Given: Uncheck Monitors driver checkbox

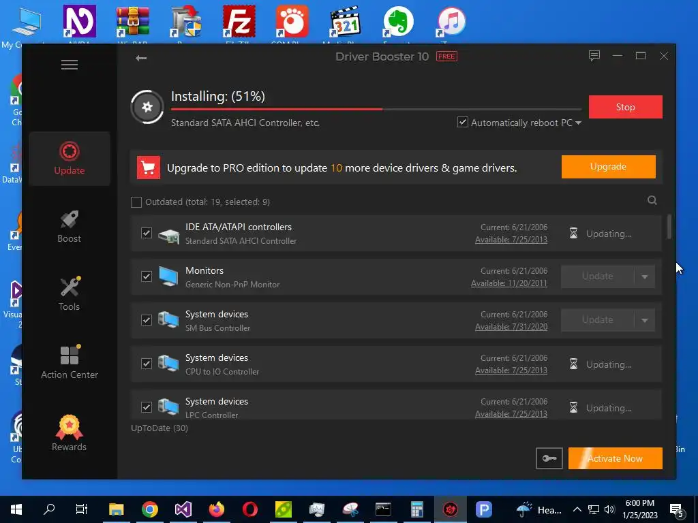Looking at the screenshot, I should (147, 276).
